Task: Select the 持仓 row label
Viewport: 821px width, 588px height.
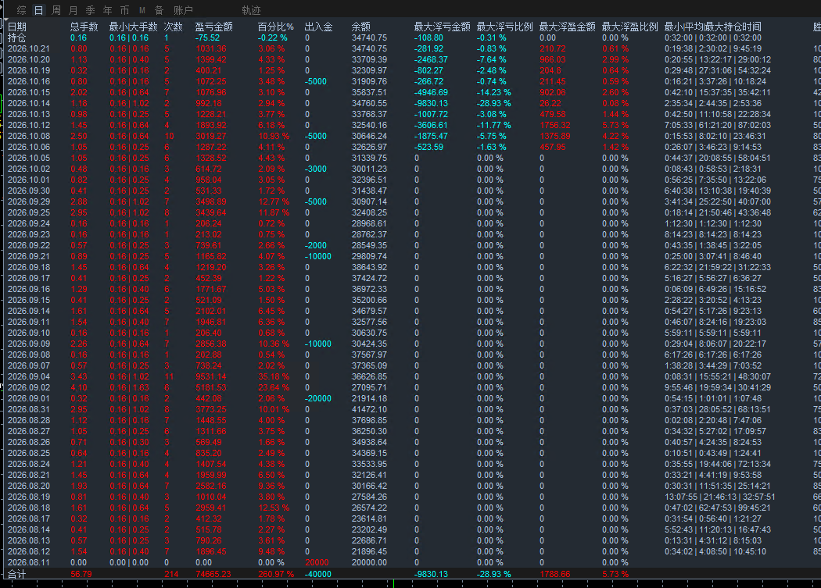Action: point(16,37)
